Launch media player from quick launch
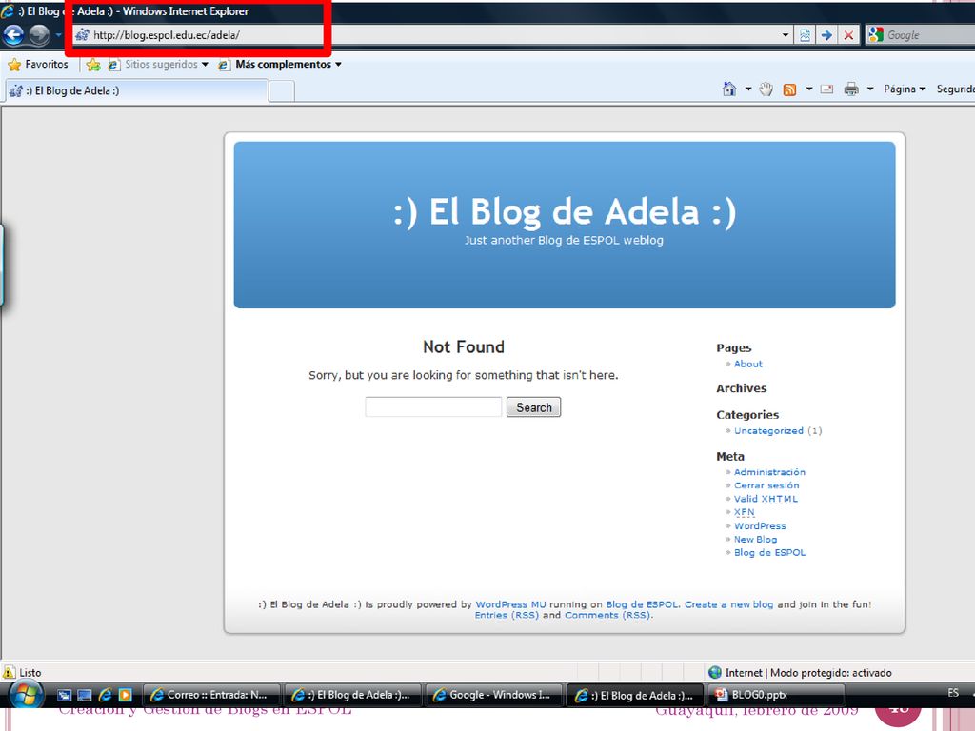This screenshot has height=731, width=975. point(125,695)
